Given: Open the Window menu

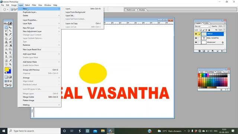Looking at the screenshot, I should pyautogui.click(x=48, y=5).
